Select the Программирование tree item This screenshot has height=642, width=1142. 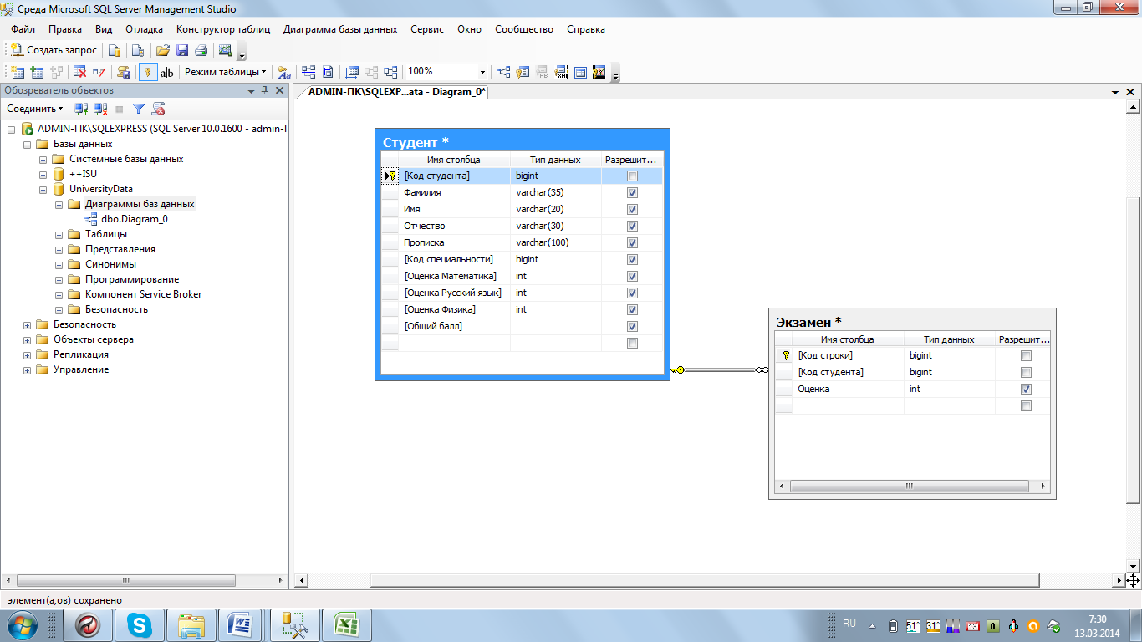[132, 279]
